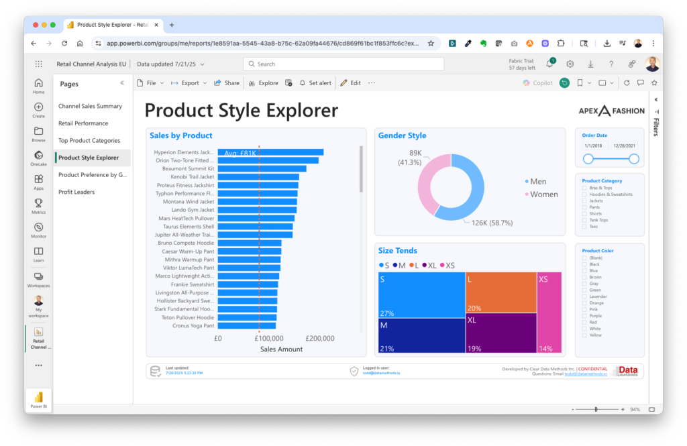Expand the Data updated 7/21/25 dropdown
This screenshot has height=446, width=687.
170,64
